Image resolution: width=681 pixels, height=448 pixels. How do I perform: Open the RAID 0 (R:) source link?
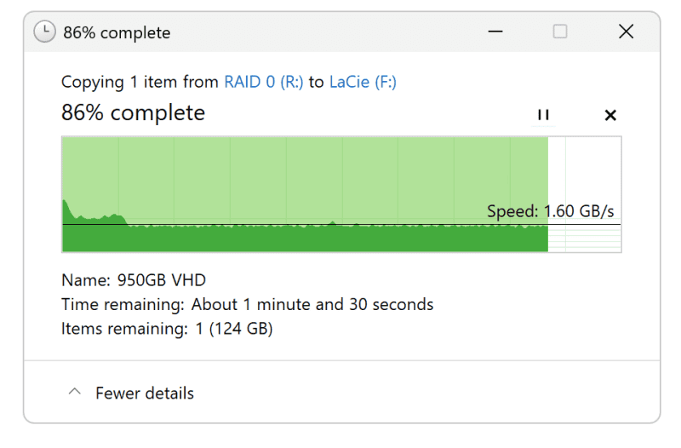pos(263,82)
